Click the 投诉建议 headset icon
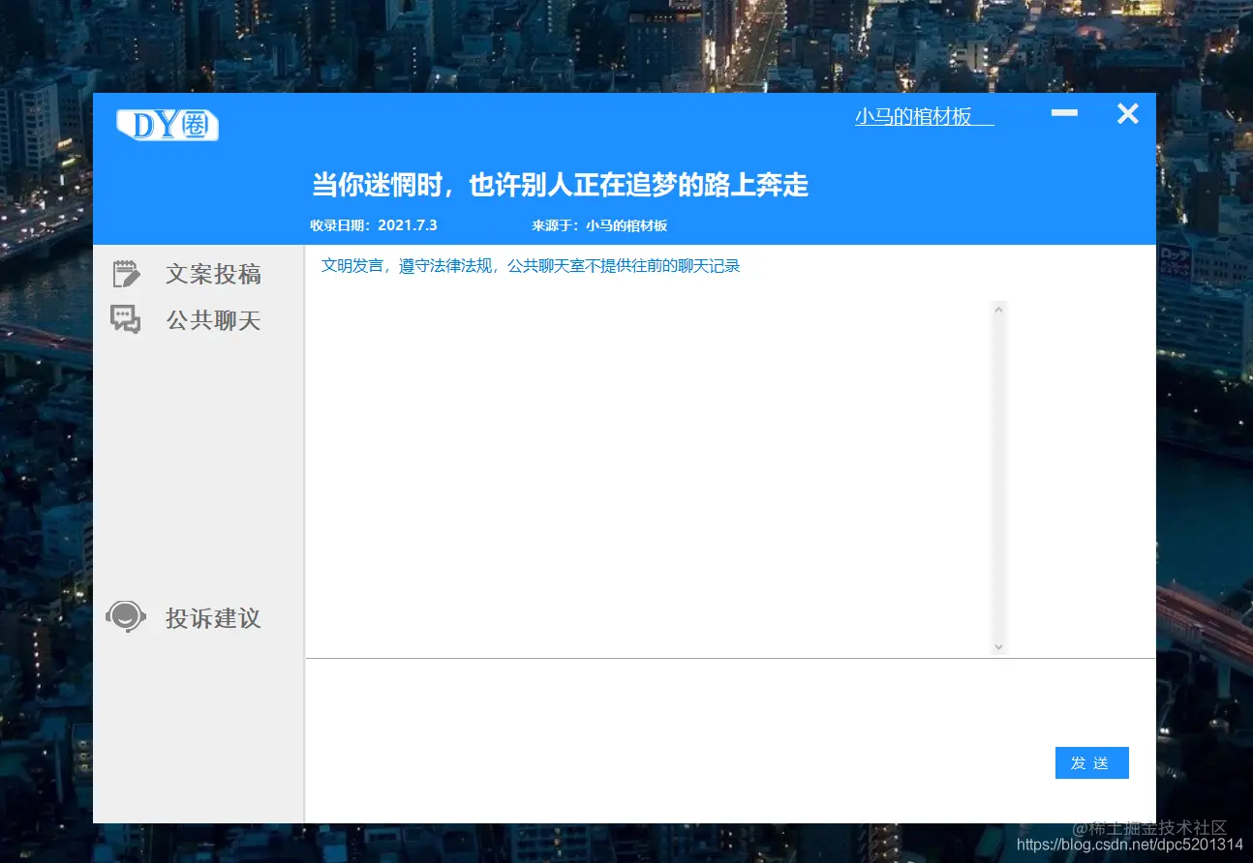The width and height of the screenshot is (1253, 863). tap(126, 616)
